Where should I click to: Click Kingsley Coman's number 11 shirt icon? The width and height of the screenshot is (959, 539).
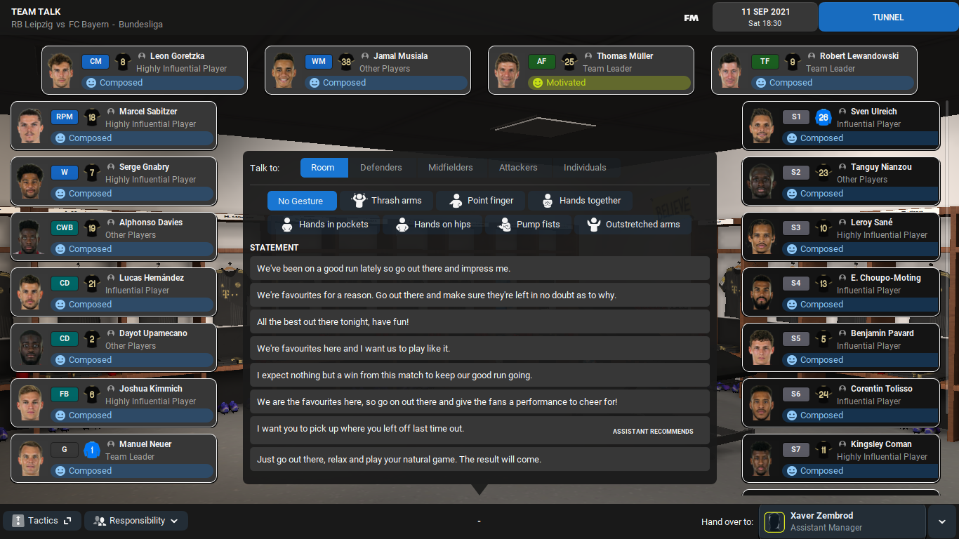(823, 450)
